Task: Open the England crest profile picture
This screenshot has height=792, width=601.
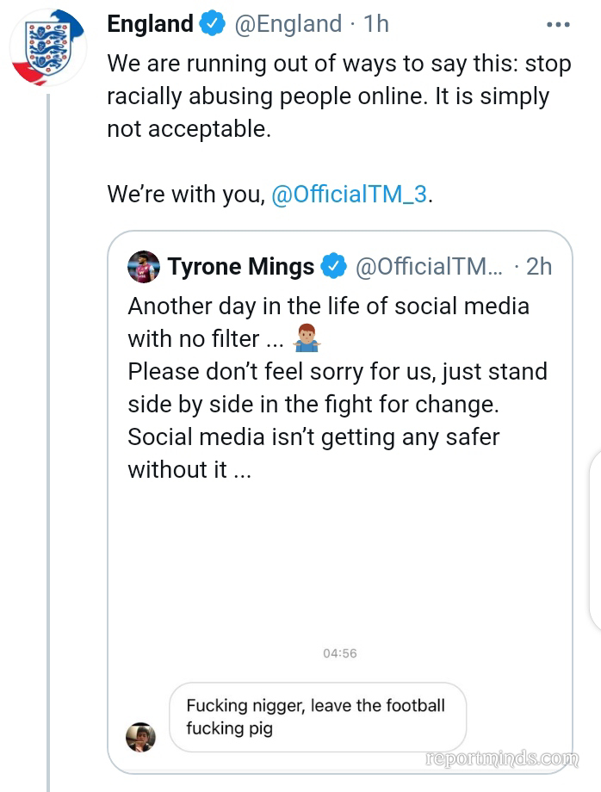Action: (47, 48)
